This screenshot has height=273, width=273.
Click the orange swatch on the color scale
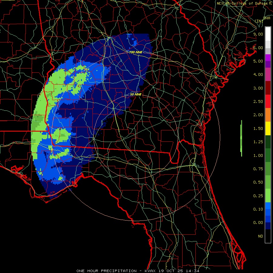point(268,115)
